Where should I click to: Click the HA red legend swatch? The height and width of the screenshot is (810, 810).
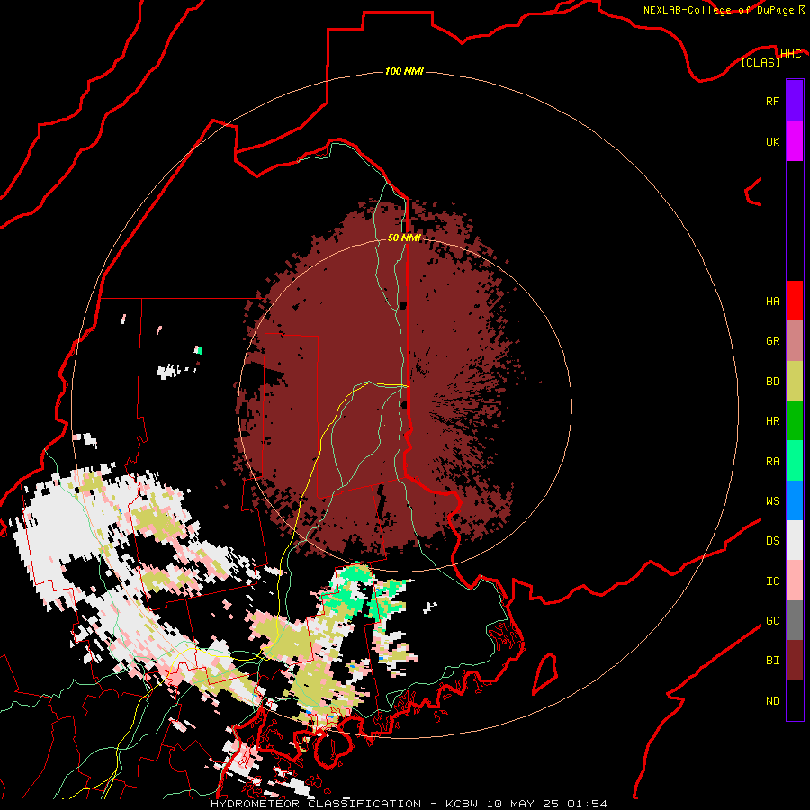[795, 301]
